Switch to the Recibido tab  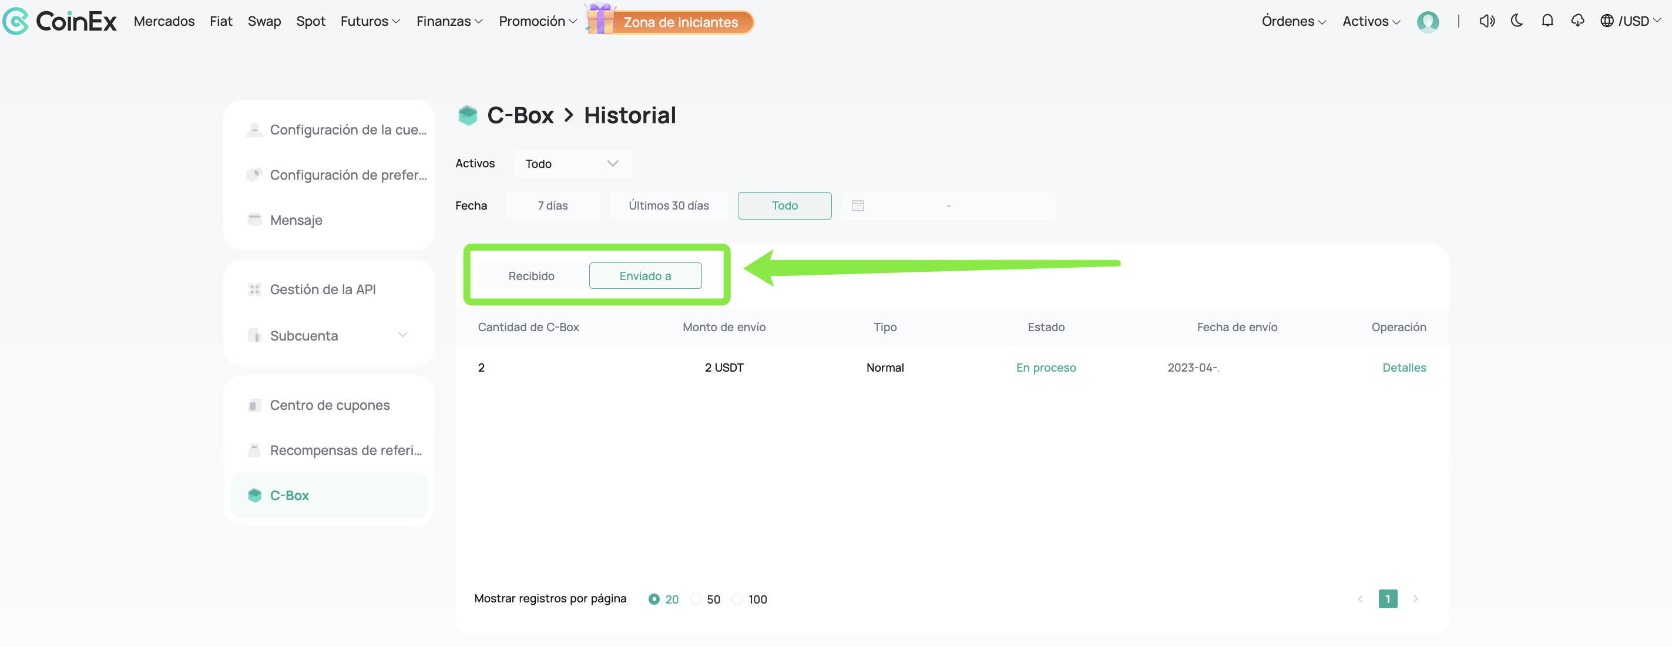coord(532,277)
